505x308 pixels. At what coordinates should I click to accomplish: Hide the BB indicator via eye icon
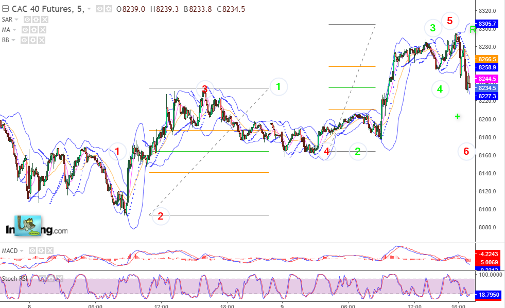pyautogui.click(x=24, y=40)
